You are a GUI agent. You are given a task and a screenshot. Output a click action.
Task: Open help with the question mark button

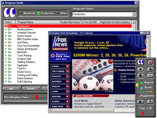[150, 102]
